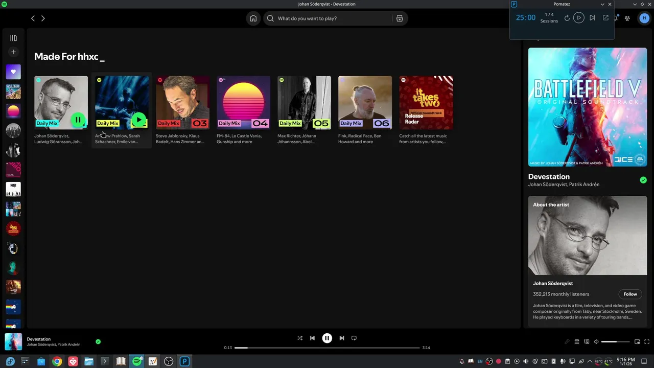Click the Pomatez taskbar icon
This screenshot has height=368, width=654.
coord(184,361)
